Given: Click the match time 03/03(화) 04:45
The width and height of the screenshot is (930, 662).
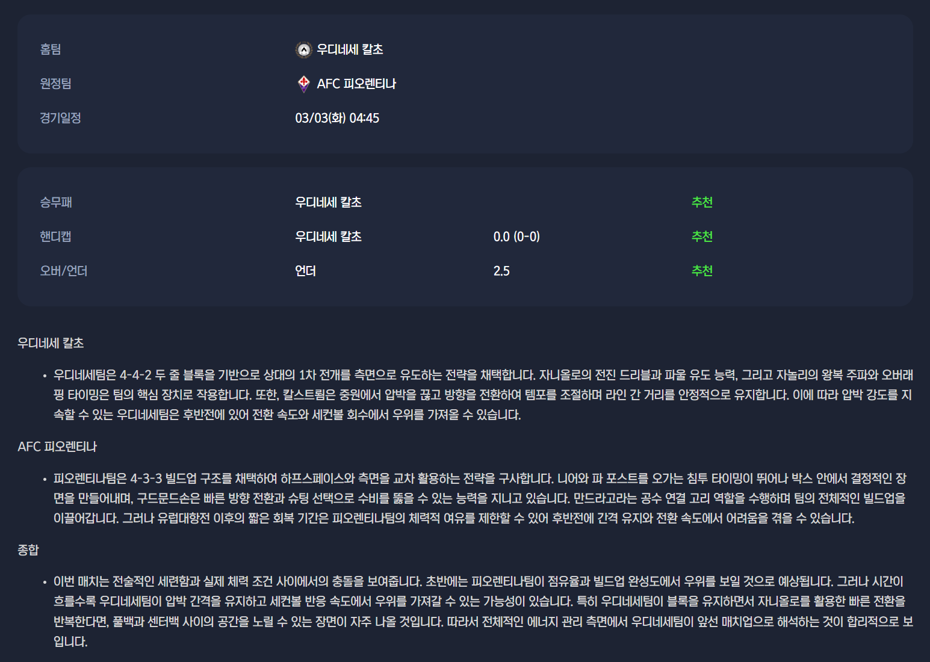Looking at the screenshot, I should point(337,118).
